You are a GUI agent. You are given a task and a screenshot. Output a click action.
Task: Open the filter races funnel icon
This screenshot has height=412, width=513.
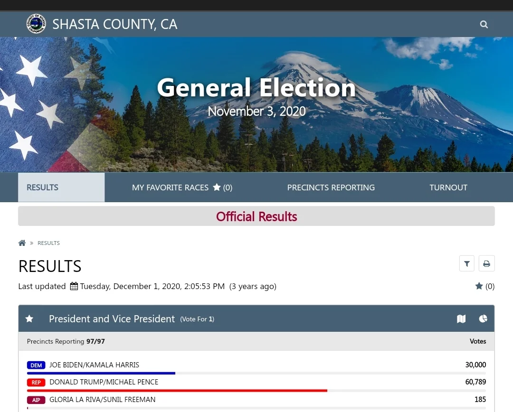tap(466, 263)
